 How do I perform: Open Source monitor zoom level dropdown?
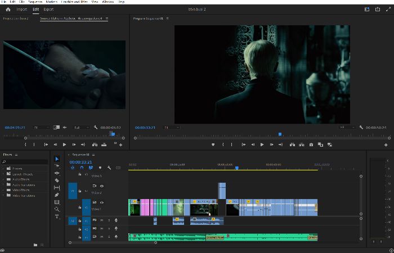pyautogui.click(x=41, y=128)
